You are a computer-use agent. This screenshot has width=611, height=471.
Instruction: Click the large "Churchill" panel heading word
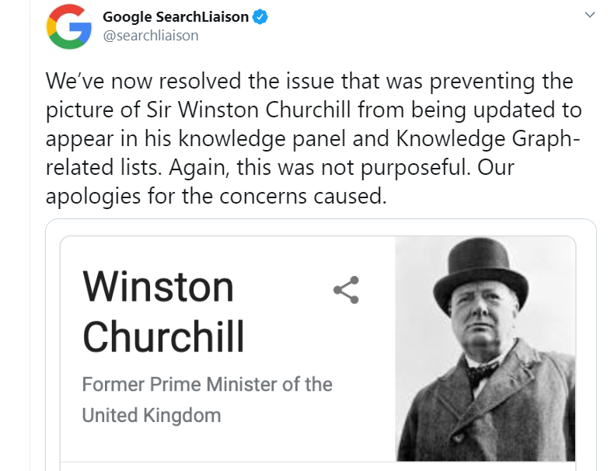pyautogui.click(x=163, y=337)
